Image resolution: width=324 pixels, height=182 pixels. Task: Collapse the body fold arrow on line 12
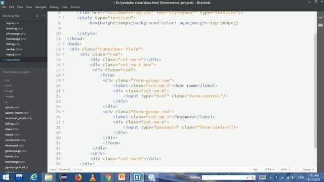63,44
